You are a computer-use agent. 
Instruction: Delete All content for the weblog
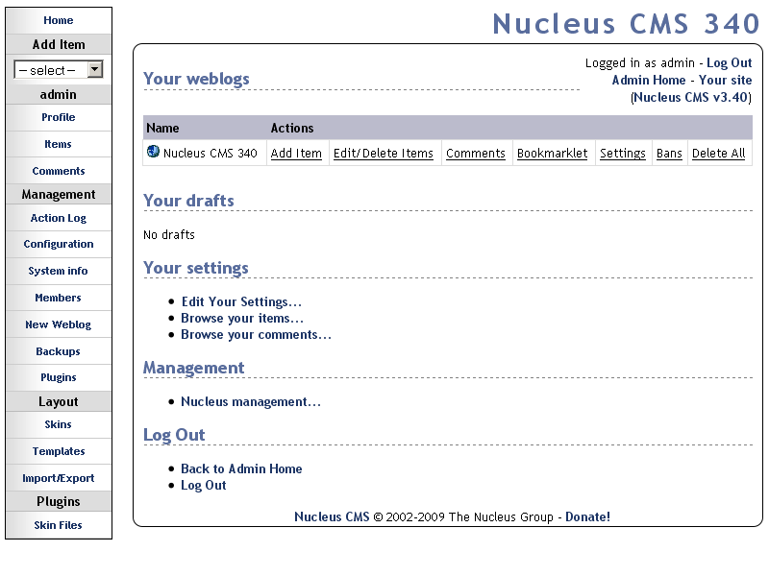719,153
